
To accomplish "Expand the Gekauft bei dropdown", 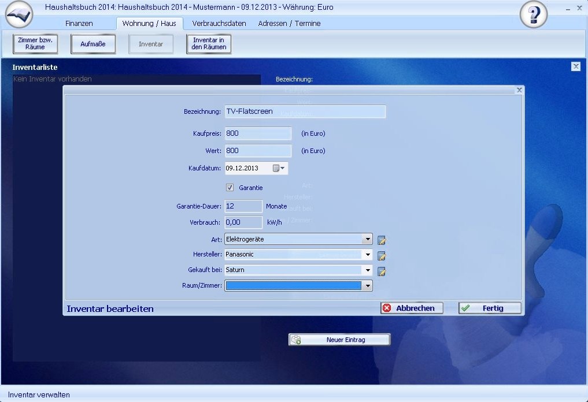I will point(367,270).
